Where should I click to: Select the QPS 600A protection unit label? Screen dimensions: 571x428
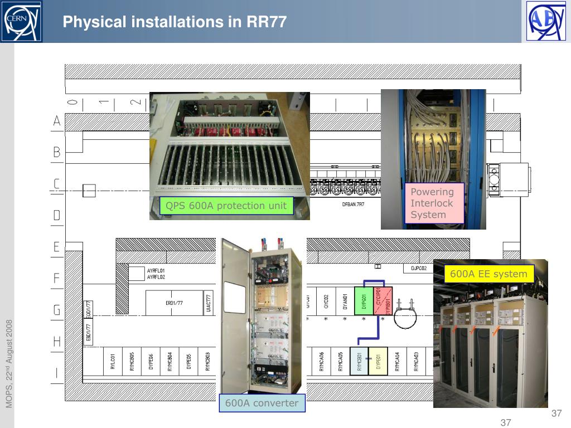[226, 206]
